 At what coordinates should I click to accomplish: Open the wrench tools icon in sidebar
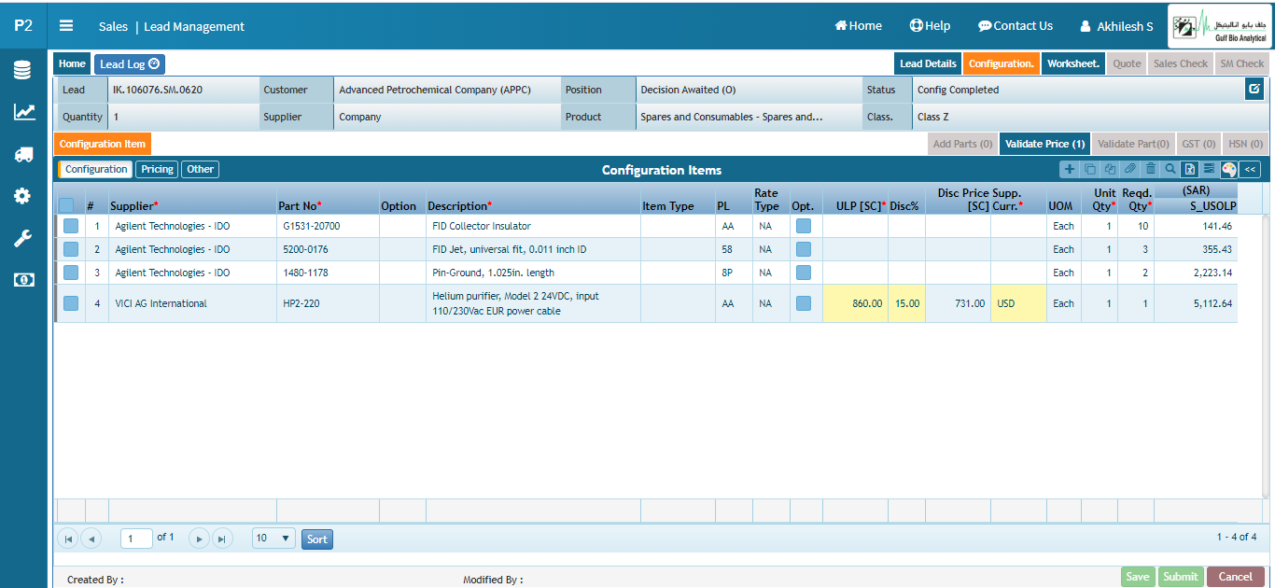click(x=23, y=238)
